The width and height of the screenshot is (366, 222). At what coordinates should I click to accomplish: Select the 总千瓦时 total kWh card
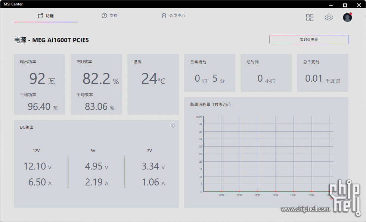point(323,73)
